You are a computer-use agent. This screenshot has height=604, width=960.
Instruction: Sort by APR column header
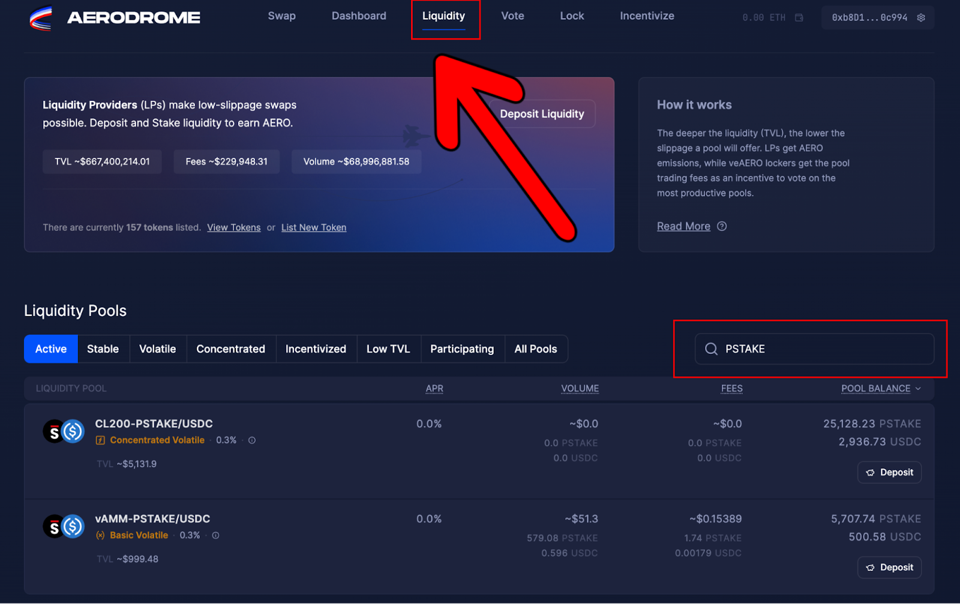click(434, 389)
